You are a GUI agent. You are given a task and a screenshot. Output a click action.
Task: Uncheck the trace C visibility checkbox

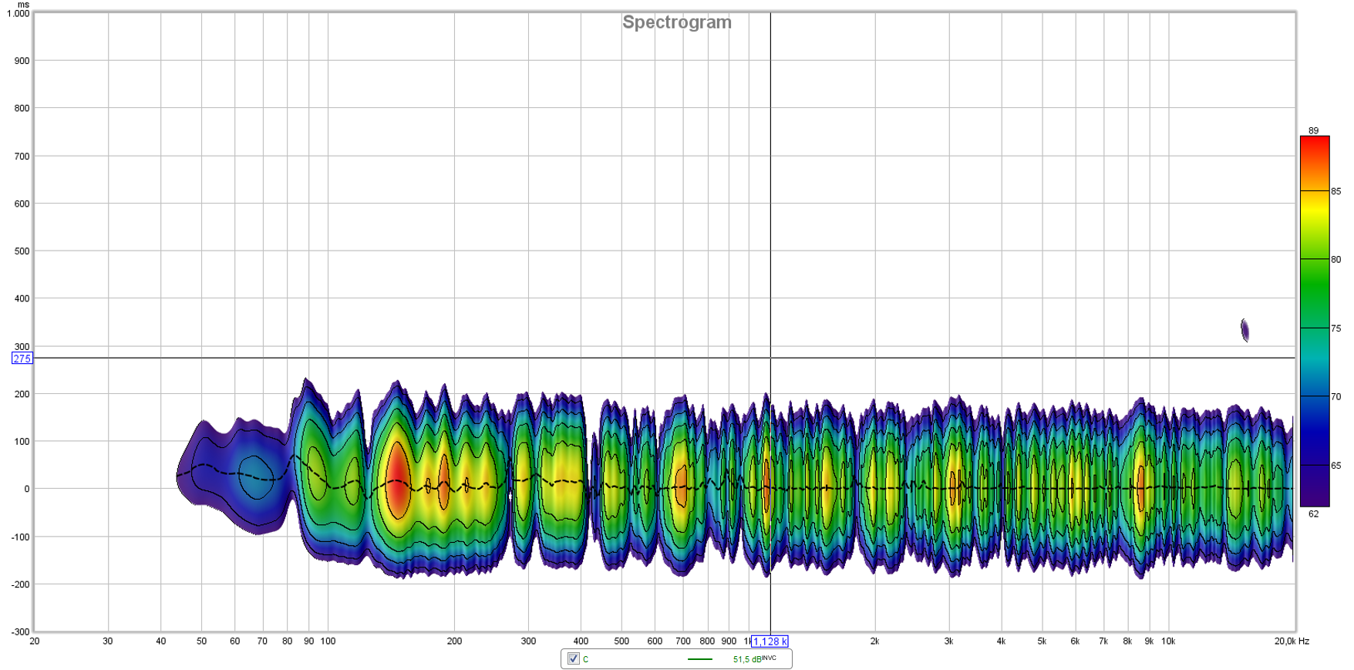[573, 658]
